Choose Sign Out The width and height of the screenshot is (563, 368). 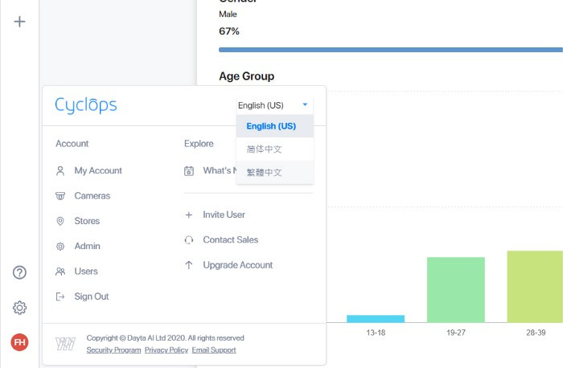(92, 296)
